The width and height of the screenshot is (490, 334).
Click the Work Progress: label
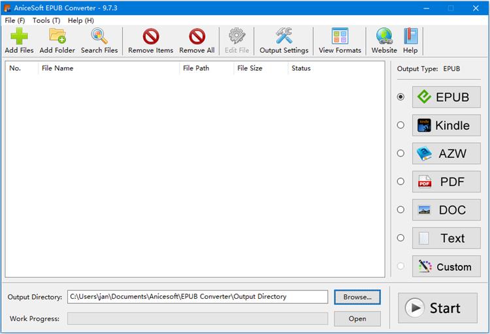(35, 319)
